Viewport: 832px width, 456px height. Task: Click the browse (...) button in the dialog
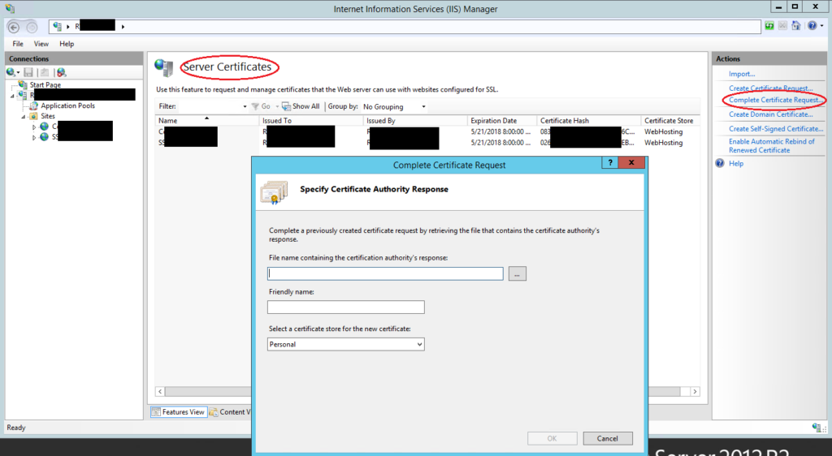pyautogui.click(x=518, y=273)
